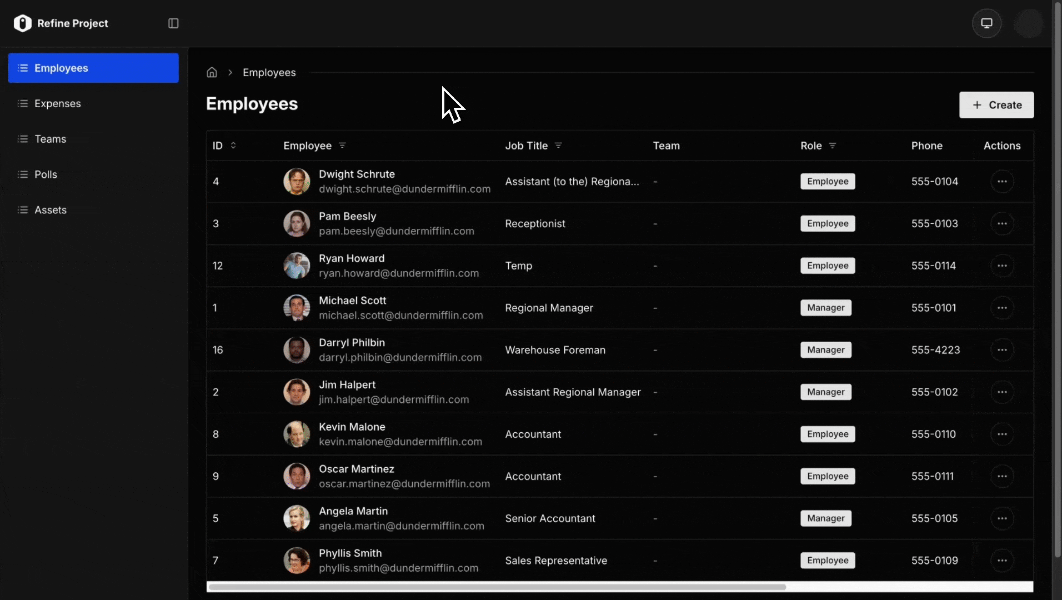Open actions menu for Kevin Malone
Viewport: 1062px width, 600px height.
click(1002, 434)
